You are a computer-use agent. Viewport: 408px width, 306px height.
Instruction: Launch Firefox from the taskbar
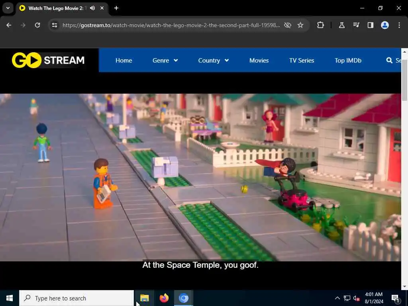(164, 298)
